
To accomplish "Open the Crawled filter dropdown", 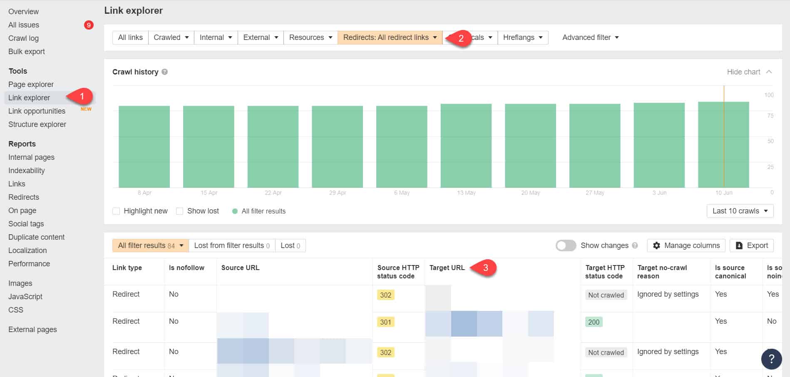I will 171,37.
